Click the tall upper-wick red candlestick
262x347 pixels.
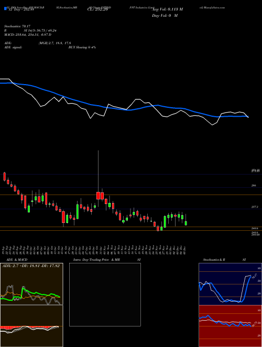98,196
